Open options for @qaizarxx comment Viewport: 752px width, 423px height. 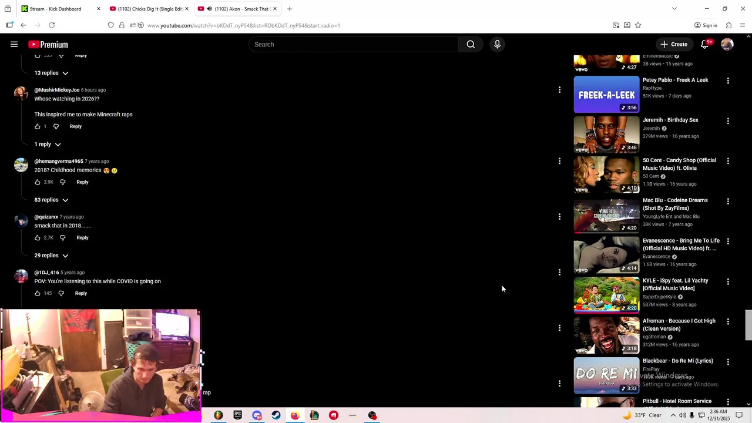pos(559,217)
